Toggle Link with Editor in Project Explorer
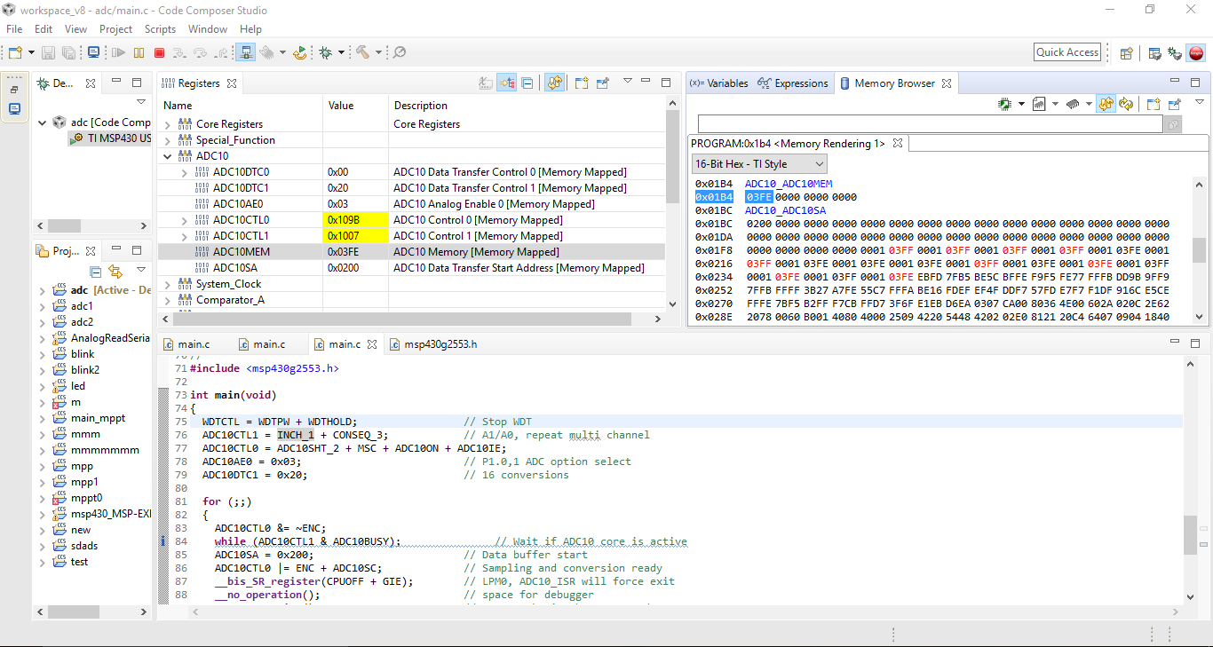The height and width of the screenshot is (647, 1213). coord(115,272)
